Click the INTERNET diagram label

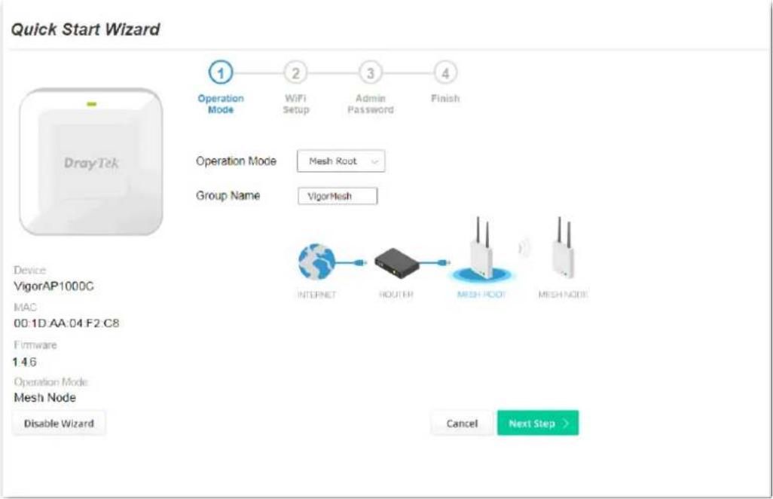pyautogui.click(x=316, y=295)
